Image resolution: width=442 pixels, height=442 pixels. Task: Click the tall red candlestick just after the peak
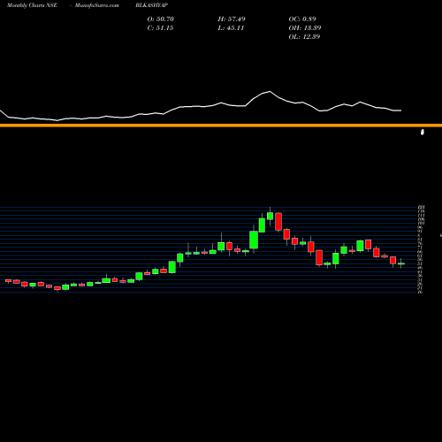[x=278, y=222]
